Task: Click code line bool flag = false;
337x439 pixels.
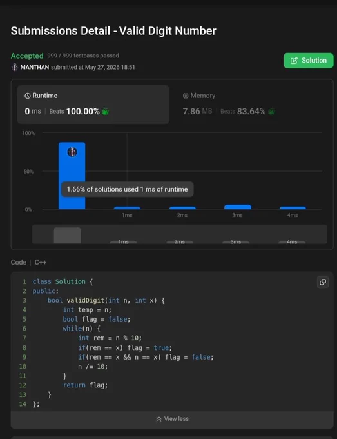Action: pyautogui.click(x=97, y=319)
